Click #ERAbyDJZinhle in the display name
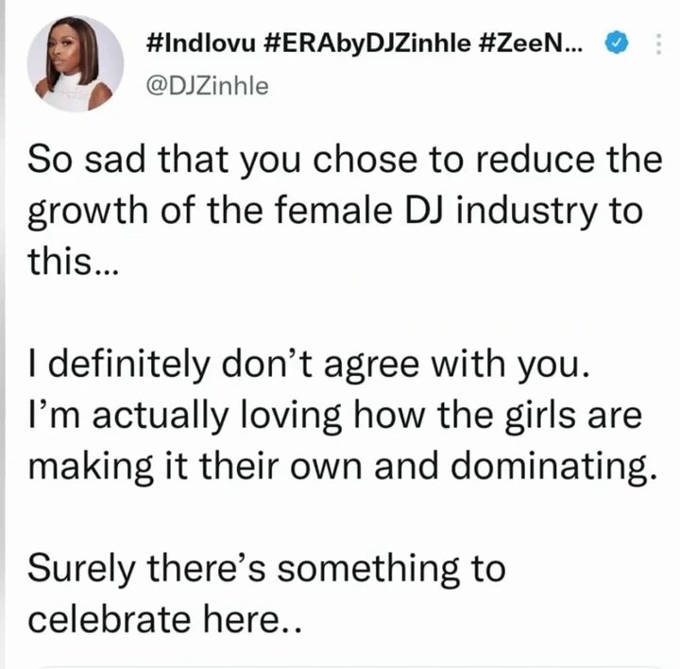This screenshot has height=669, width=680. pos(366,43)
